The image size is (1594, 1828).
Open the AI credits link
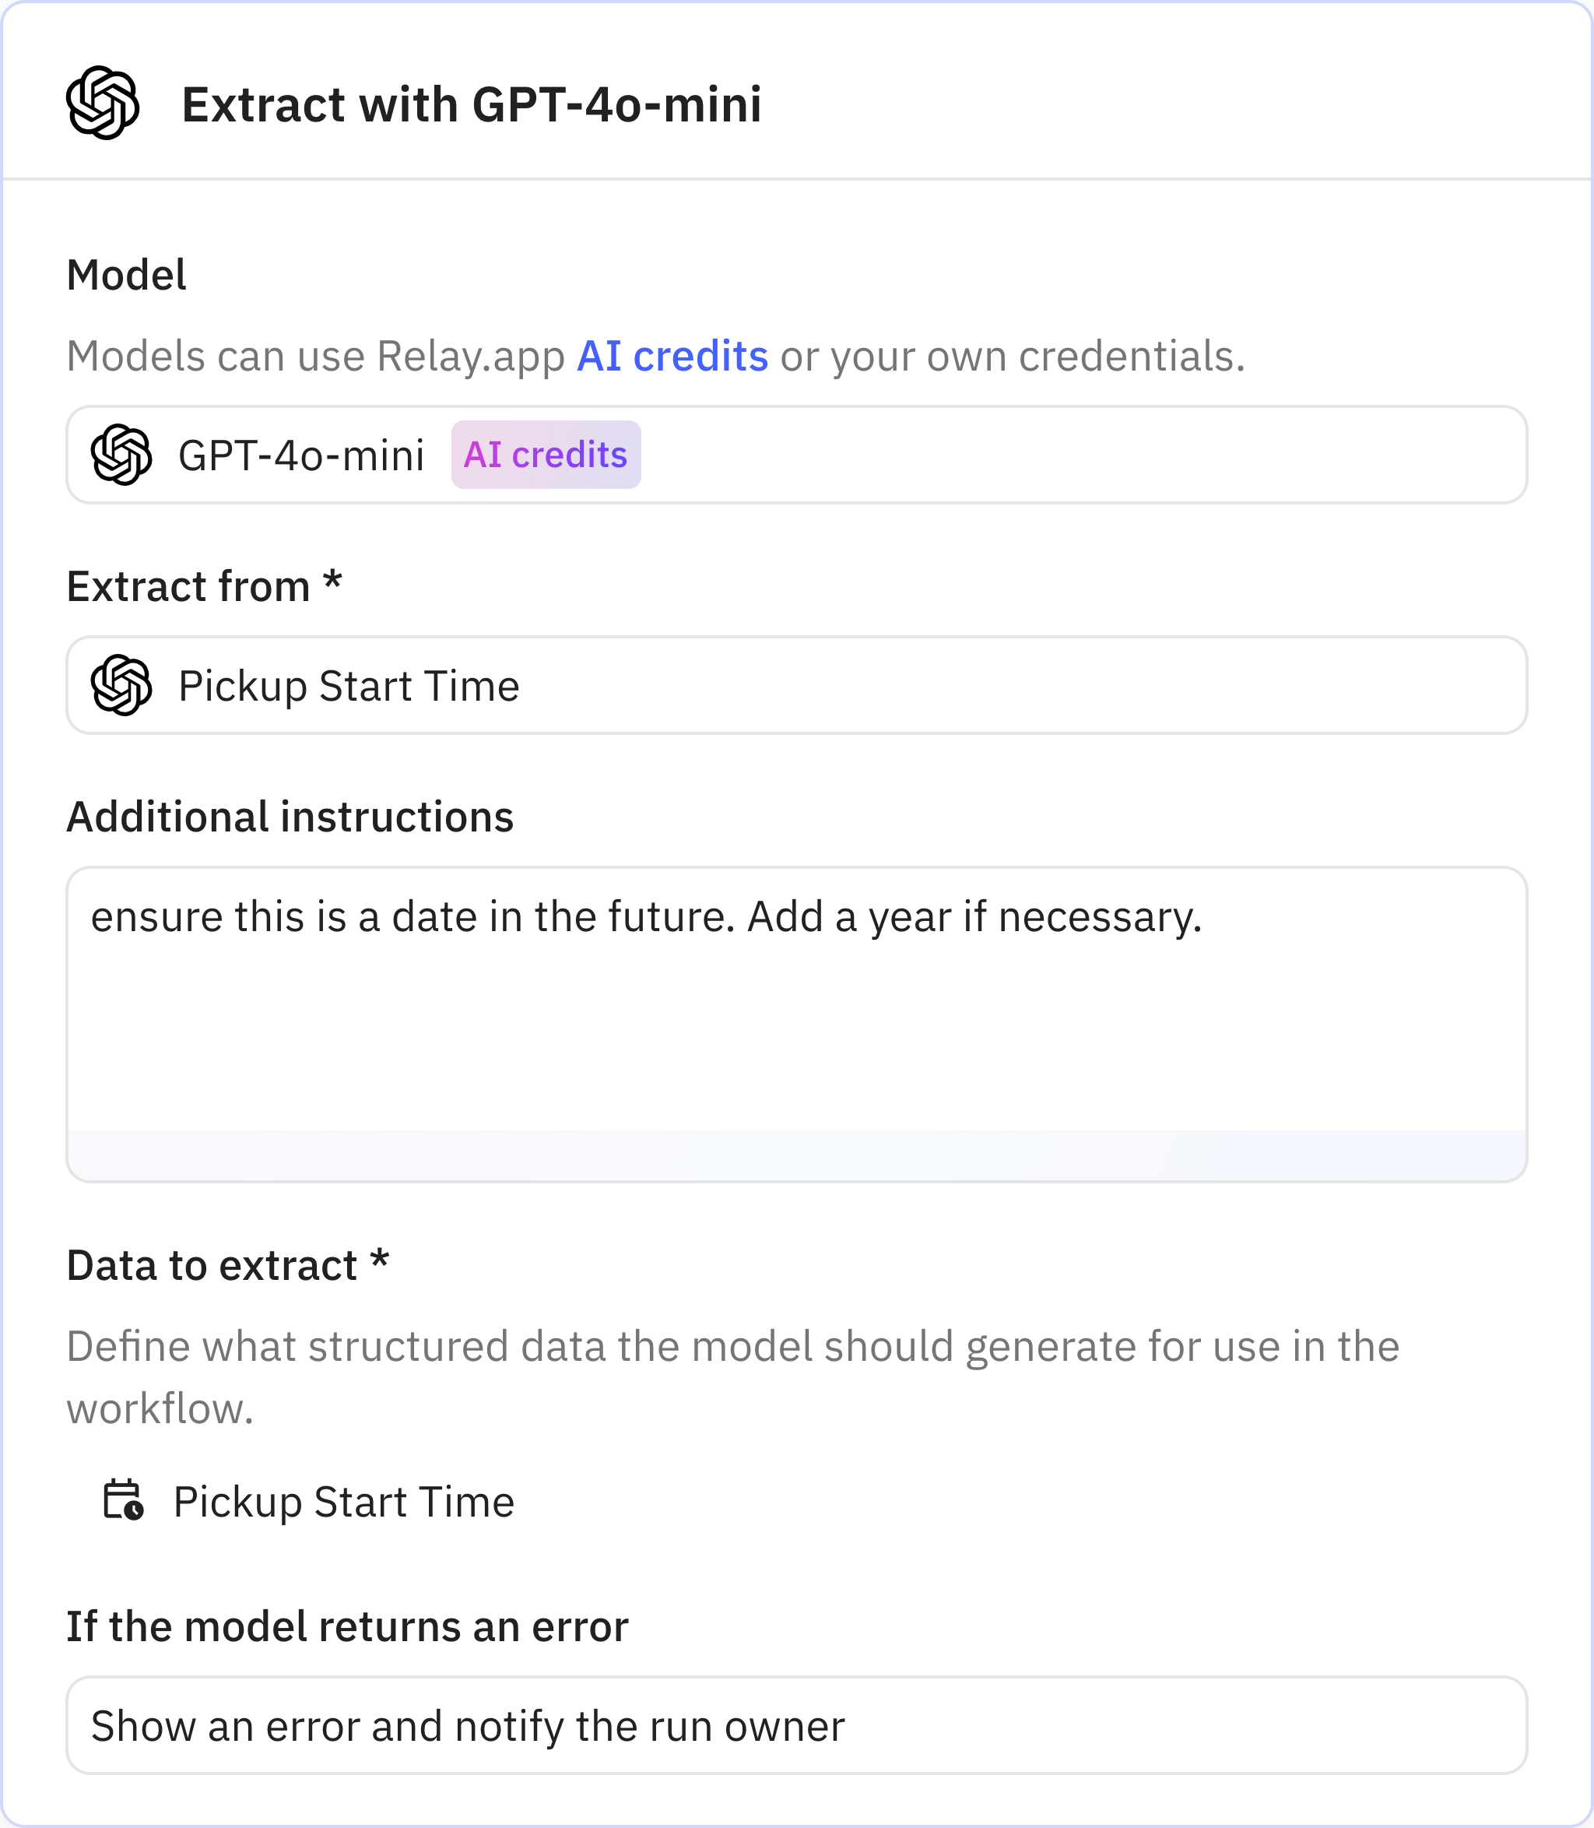672,355
